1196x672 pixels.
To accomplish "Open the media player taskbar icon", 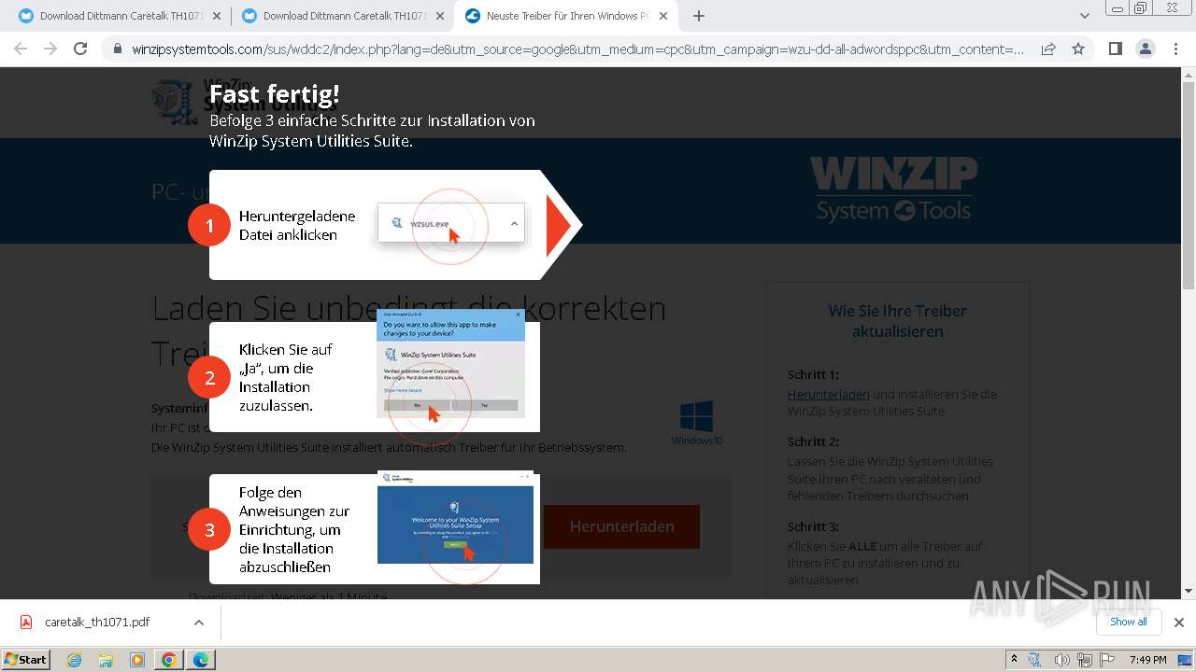I will pos(137,660).
